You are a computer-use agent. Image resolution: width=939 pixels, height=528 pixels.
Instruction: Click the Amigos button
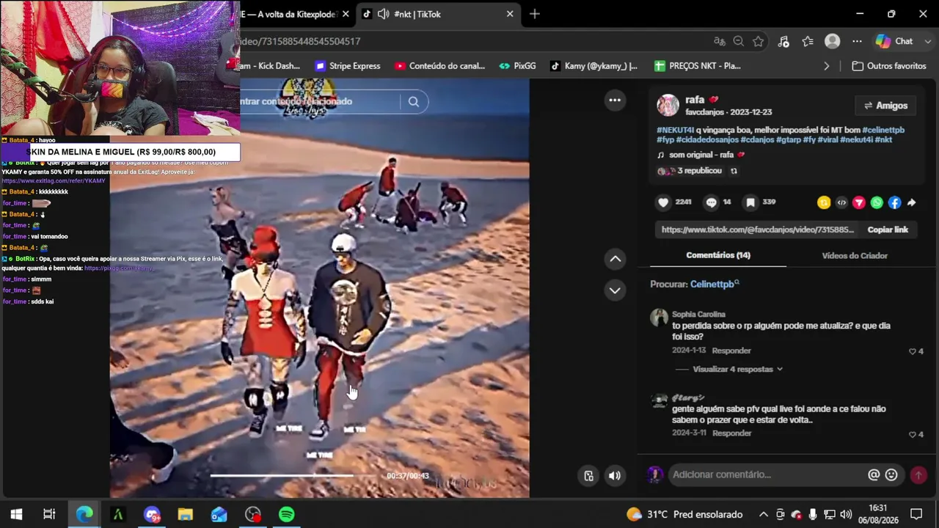point(885,106)
